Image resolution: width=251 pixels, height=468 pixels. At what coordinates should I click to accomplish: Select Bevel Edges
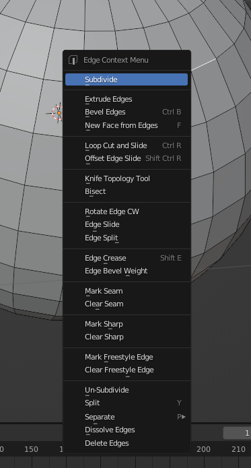pos(127,112)
